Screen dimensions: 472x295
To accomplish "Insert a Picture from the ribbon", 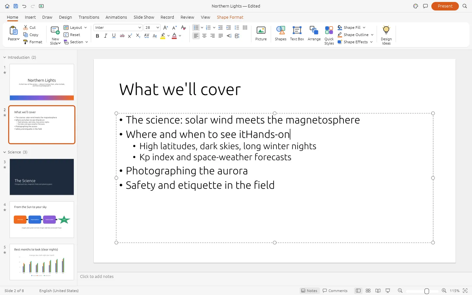I will coord(261,34).
